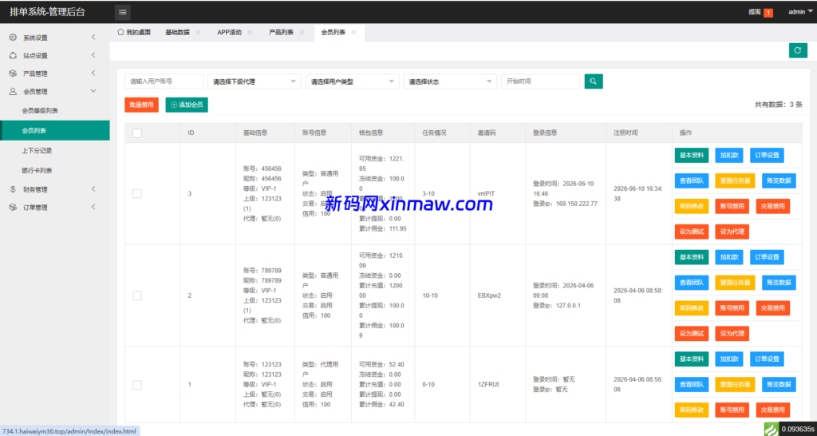Click 设为测试 for member ID 3
Viewport: 817px width, 436px height.
(692, 232)
